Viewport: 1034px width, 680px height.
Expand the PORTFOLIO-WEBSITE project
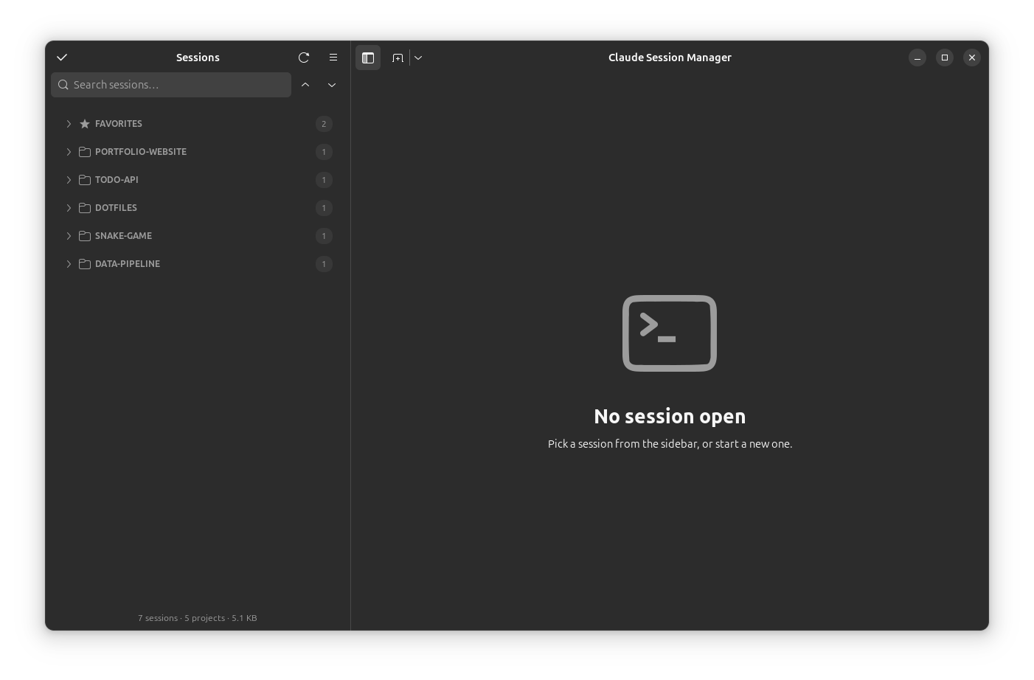click(x=69, y=152)
